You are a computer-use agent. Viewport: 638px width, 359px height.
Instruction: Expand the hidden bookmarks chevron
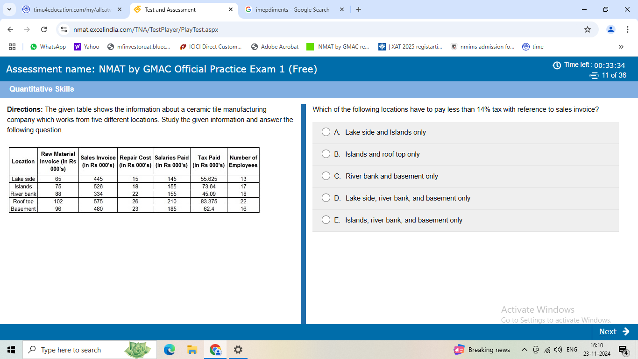(x=621, y=47)
